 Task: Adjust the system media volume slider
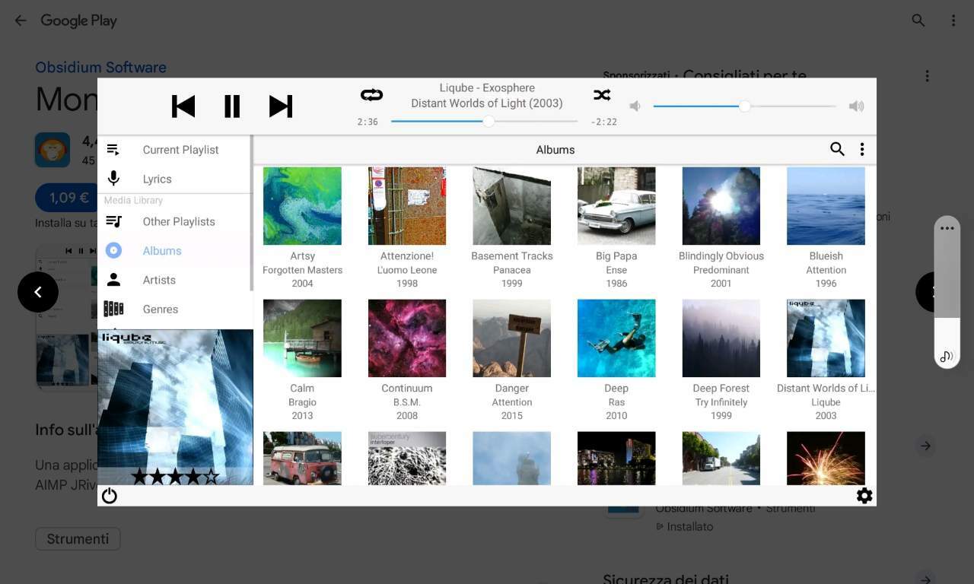pyautogui.click(x=947, y=293)
